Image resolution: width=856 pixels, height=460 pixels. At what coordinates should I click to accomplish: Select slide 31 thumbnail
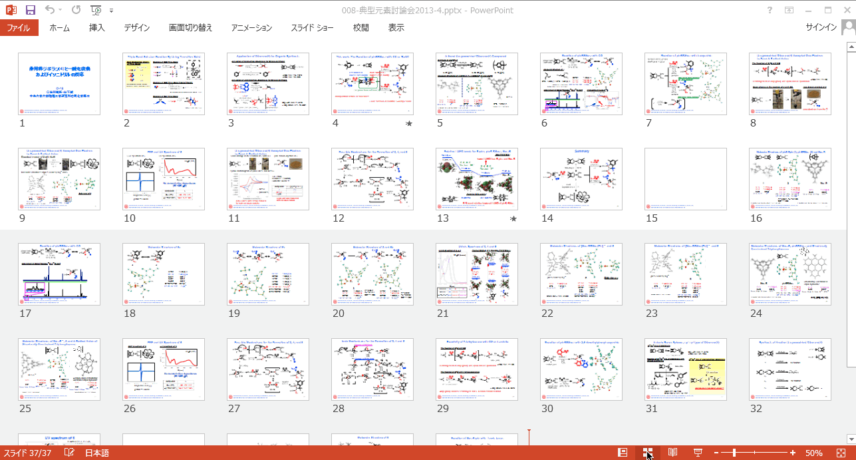pos(686,369)
